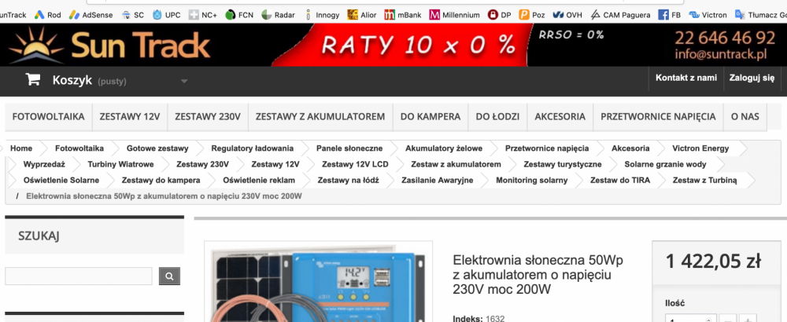Image resolution: width=787 pixels, height=322 pixels.
Task: Open the NC+ bookmark
Action: (203, 15)
